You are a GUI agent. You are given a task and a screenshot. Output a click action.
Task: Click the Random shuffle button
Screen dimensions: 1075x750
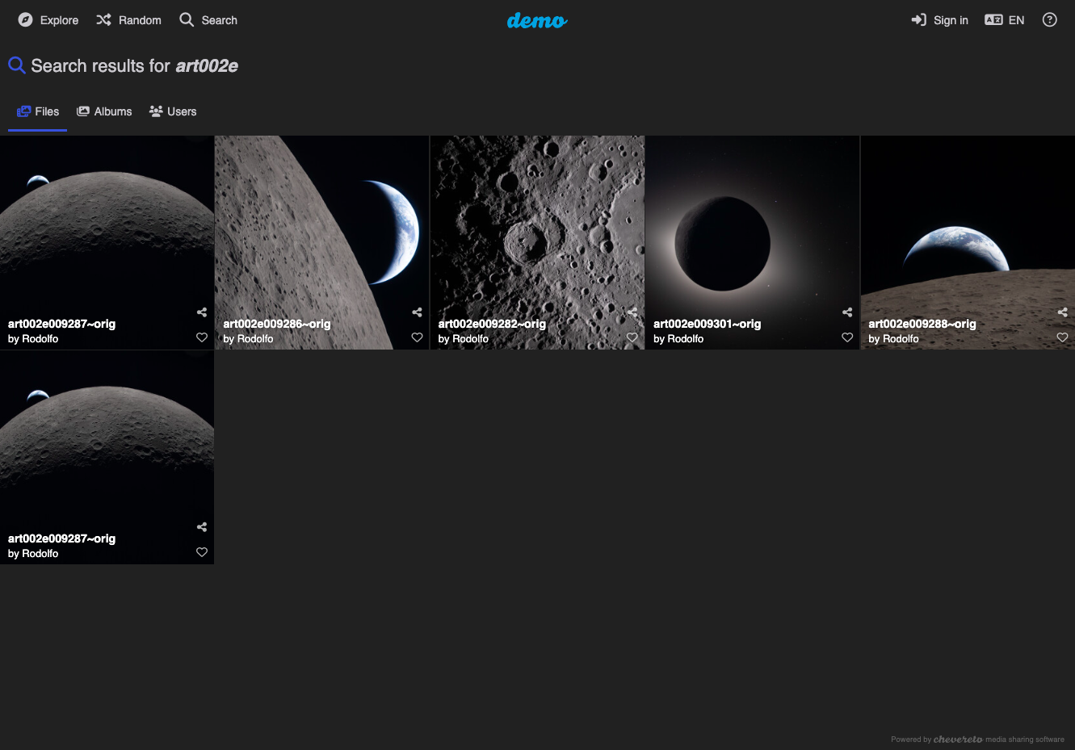[128, 20]
